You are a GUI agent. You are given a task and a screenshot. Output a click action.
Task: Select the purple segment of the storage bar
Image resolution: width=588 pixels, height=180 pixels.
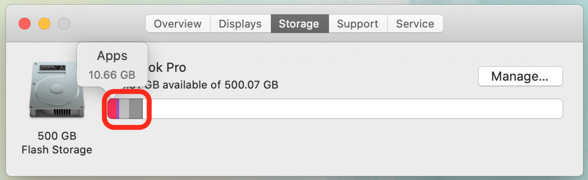pos(118,109)
